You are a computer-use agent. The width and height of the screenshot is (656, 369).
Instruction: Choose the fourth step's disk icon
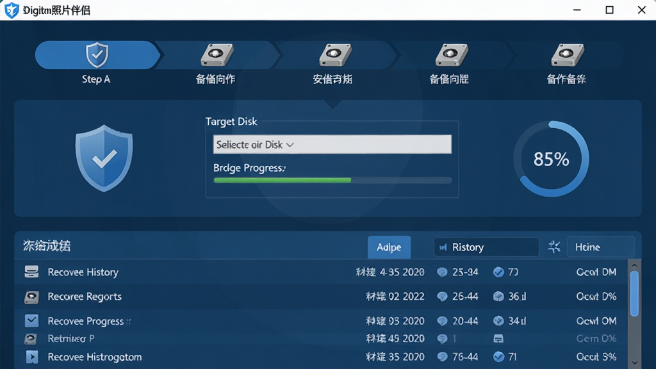451,55
